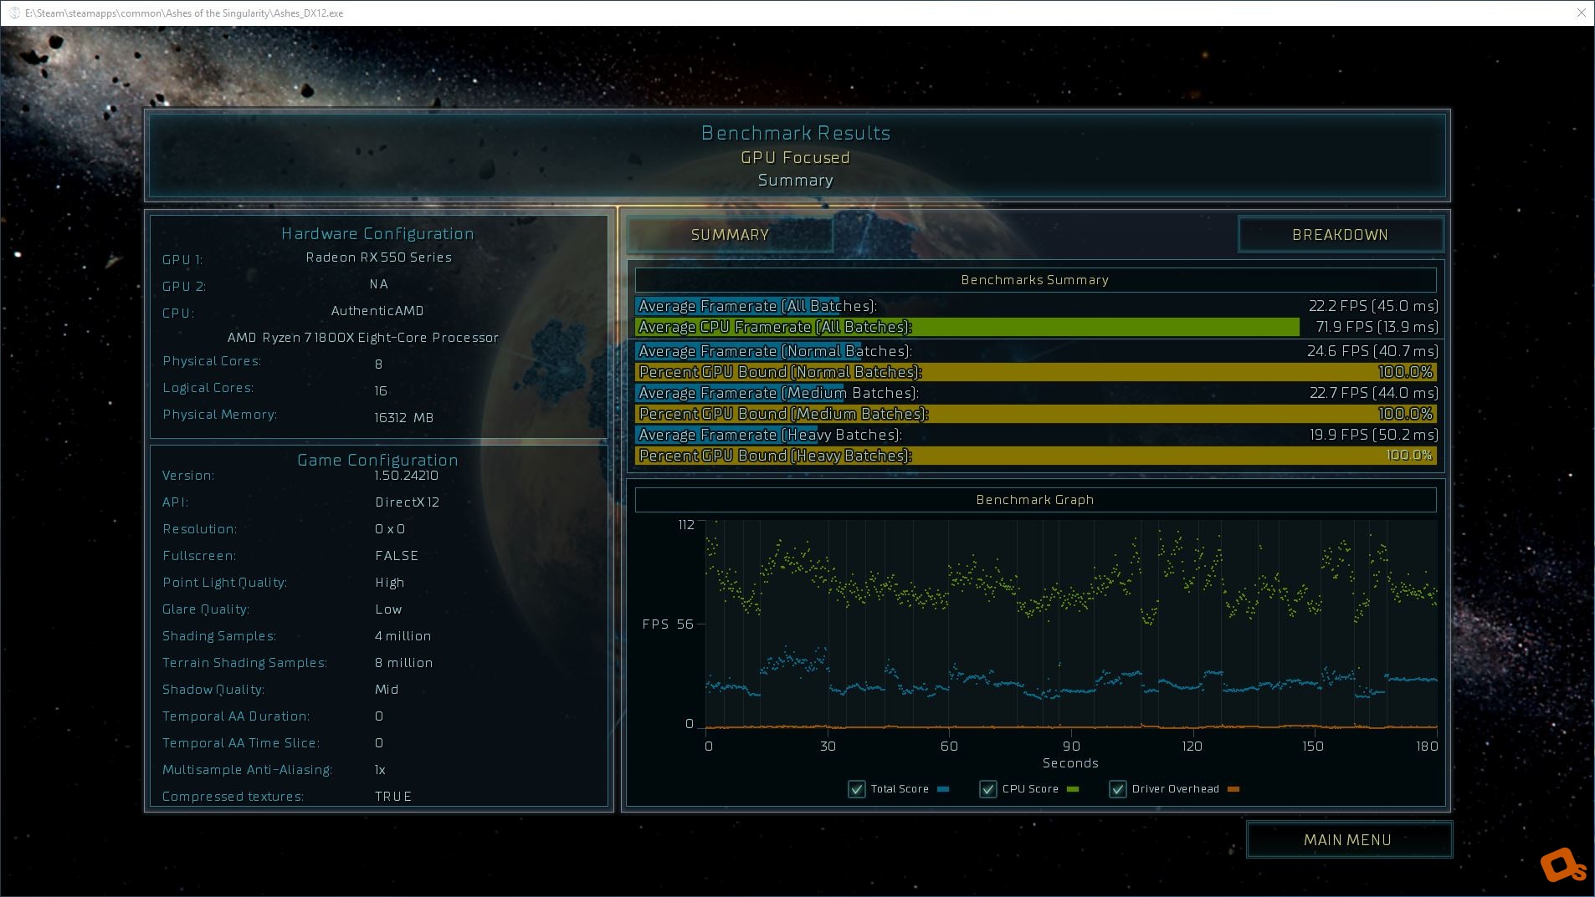
Task: Click the Seconds axis label on graph
Action: tap(1070, 763)
